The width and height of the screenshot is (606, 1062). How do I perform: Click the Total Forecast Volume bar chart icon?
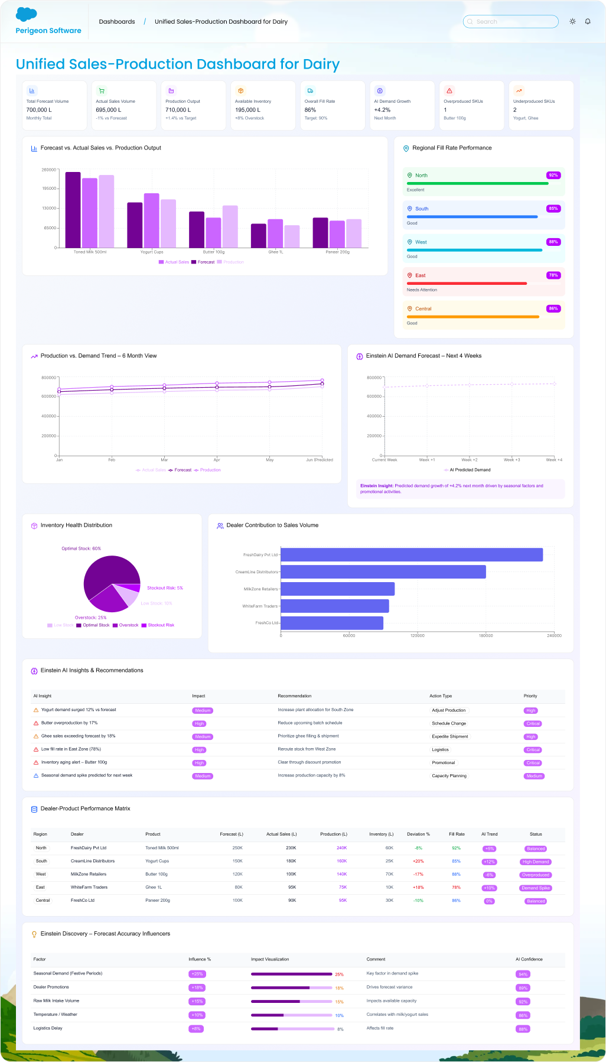point(32,91)
